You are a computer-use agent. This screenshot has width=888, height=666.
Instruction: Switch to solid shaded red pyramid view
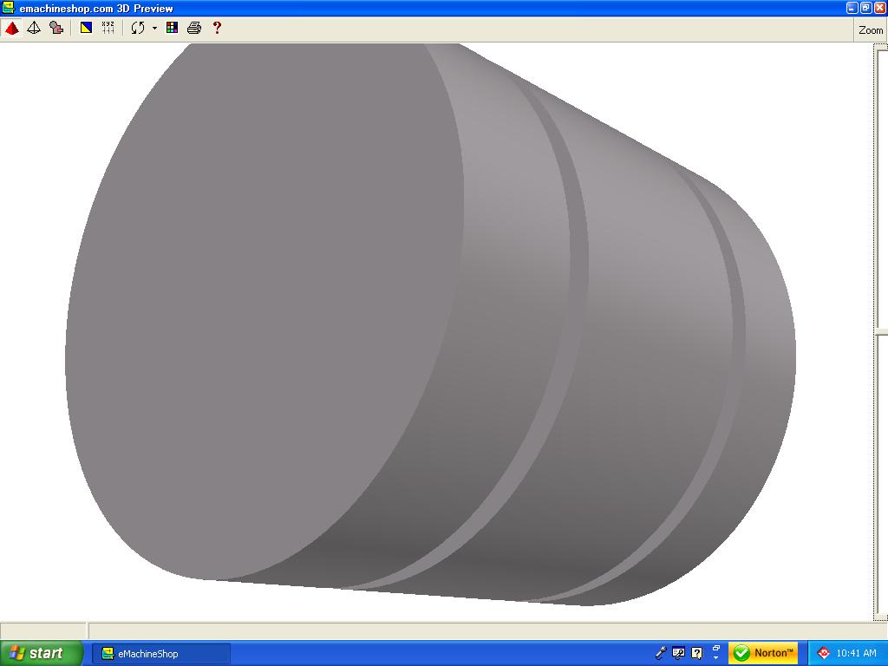(12, 28)
